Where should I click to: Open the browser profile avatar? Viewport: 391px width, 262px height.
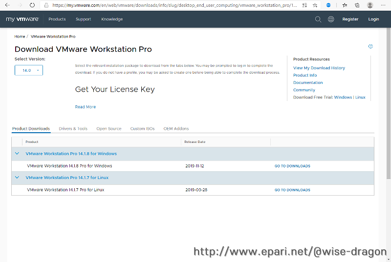[x=370, y=5]
